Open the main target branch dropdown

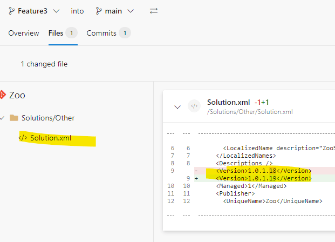coord(115,11)
